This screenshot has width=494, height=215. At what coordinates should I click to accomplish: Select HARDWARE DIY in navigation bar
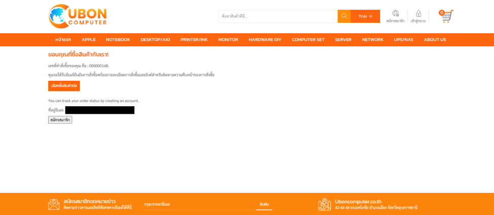264,39
